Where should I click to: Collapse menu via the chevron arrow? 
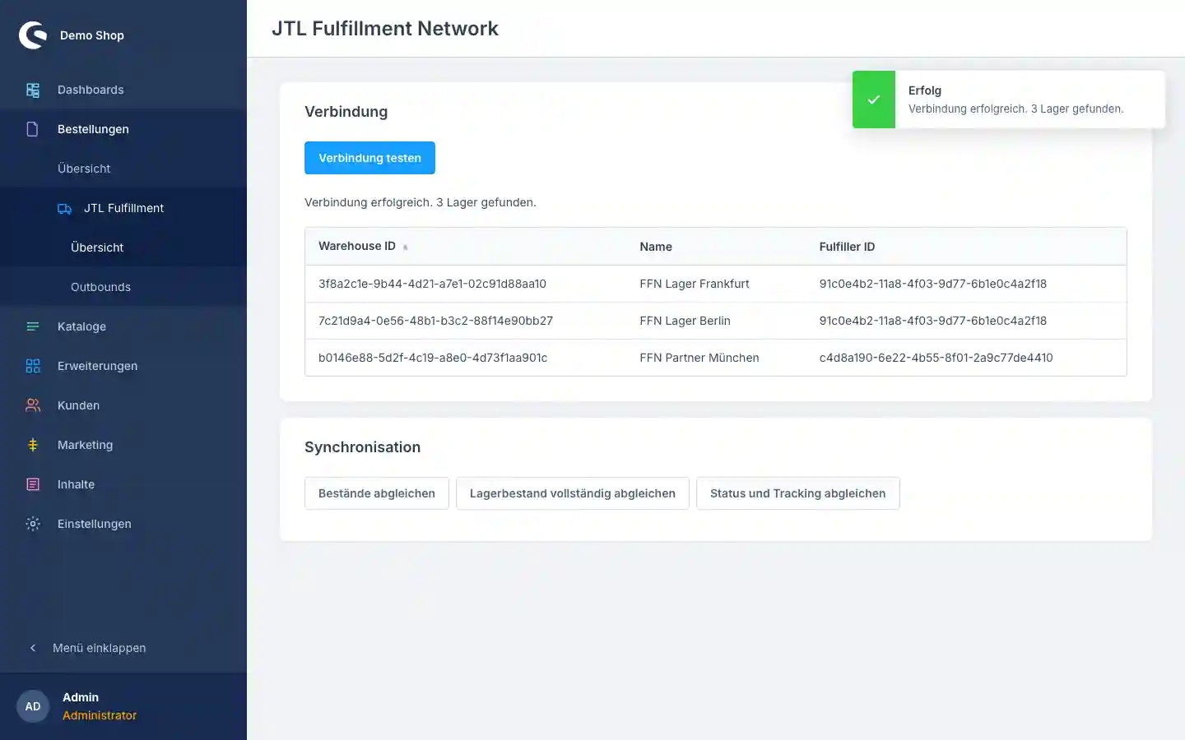tap(33, 648)
